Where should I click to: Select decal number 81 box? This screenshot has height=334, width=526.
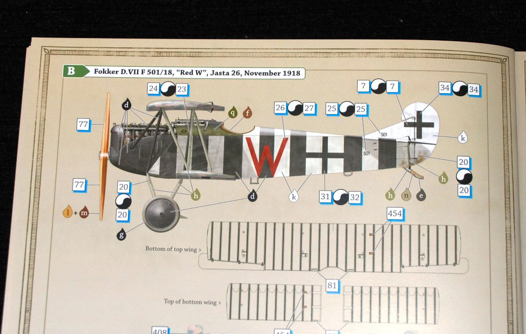pyautogui.click(x=332, y=285)
